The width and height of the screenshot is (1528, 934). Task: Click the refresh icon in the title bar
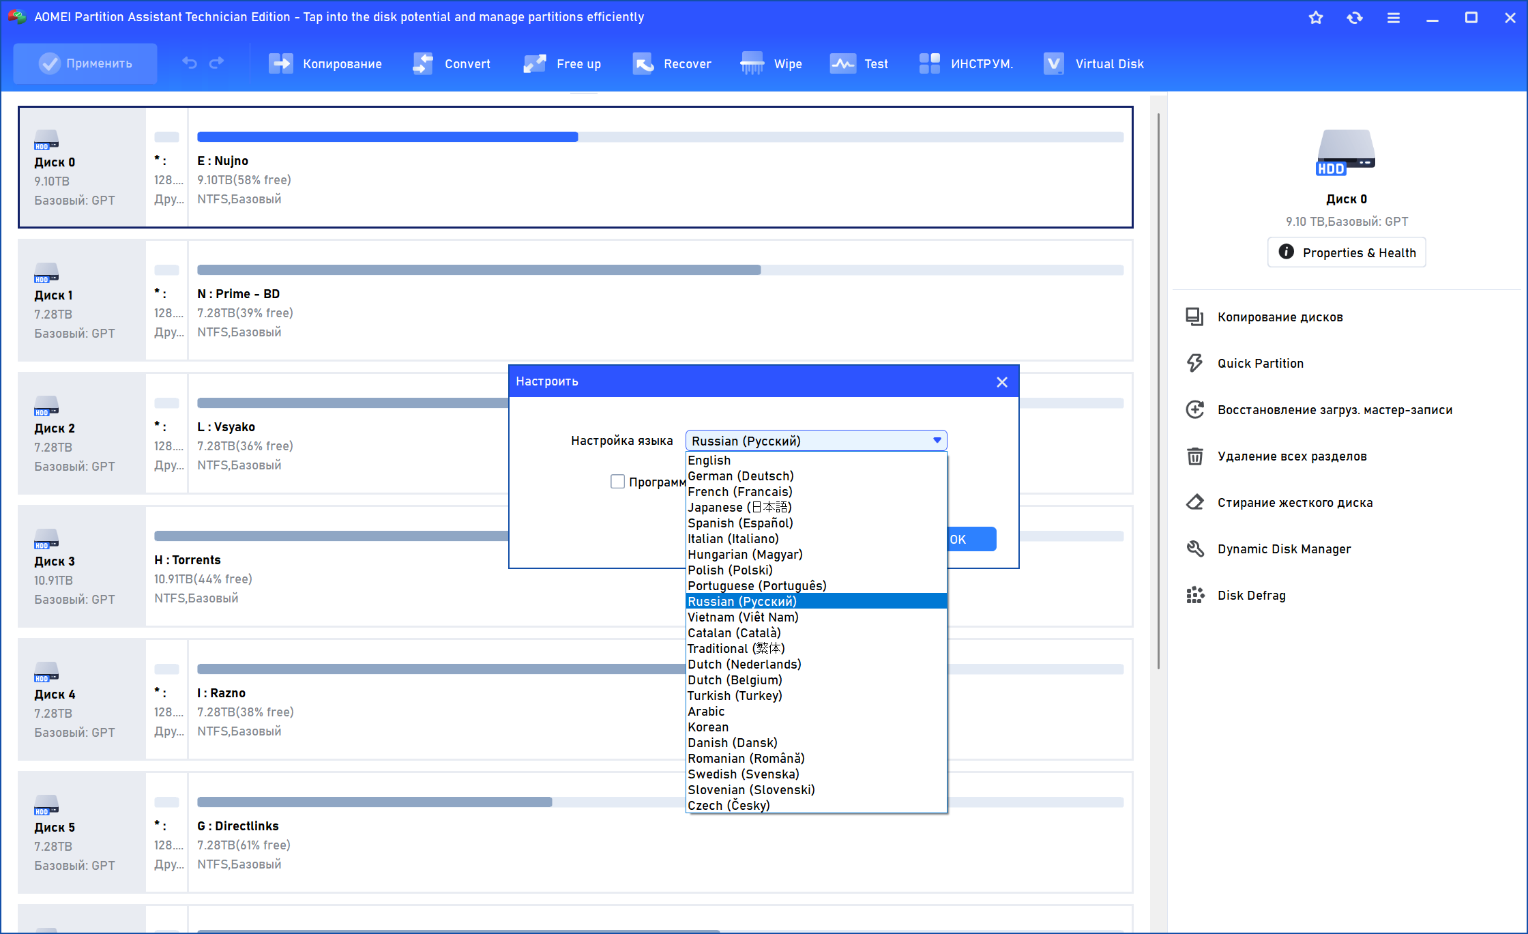tap(1355, 18)
